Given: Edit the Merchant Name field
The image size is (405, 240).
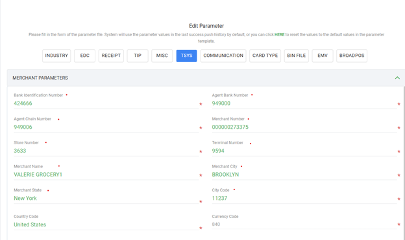Looking at the screenshot, I should tap(106, 174).
